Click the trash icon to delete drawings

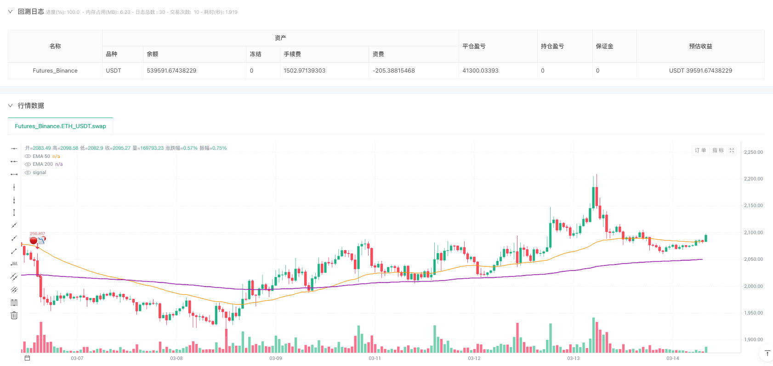click(14, 315)
